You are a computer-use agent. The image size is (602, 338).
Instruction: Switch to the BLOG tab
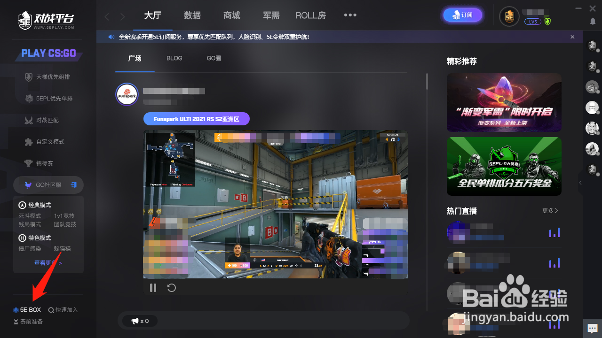(174, 58)
